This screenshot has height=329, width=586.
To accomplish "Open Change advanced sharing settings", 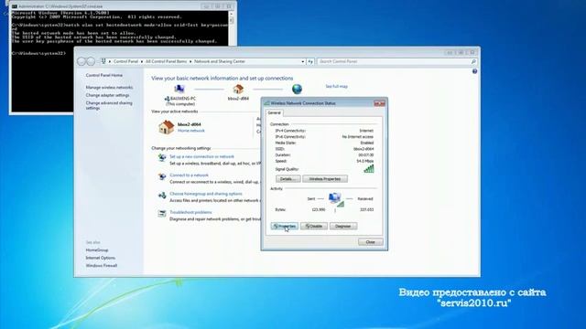I will (109, 106).
